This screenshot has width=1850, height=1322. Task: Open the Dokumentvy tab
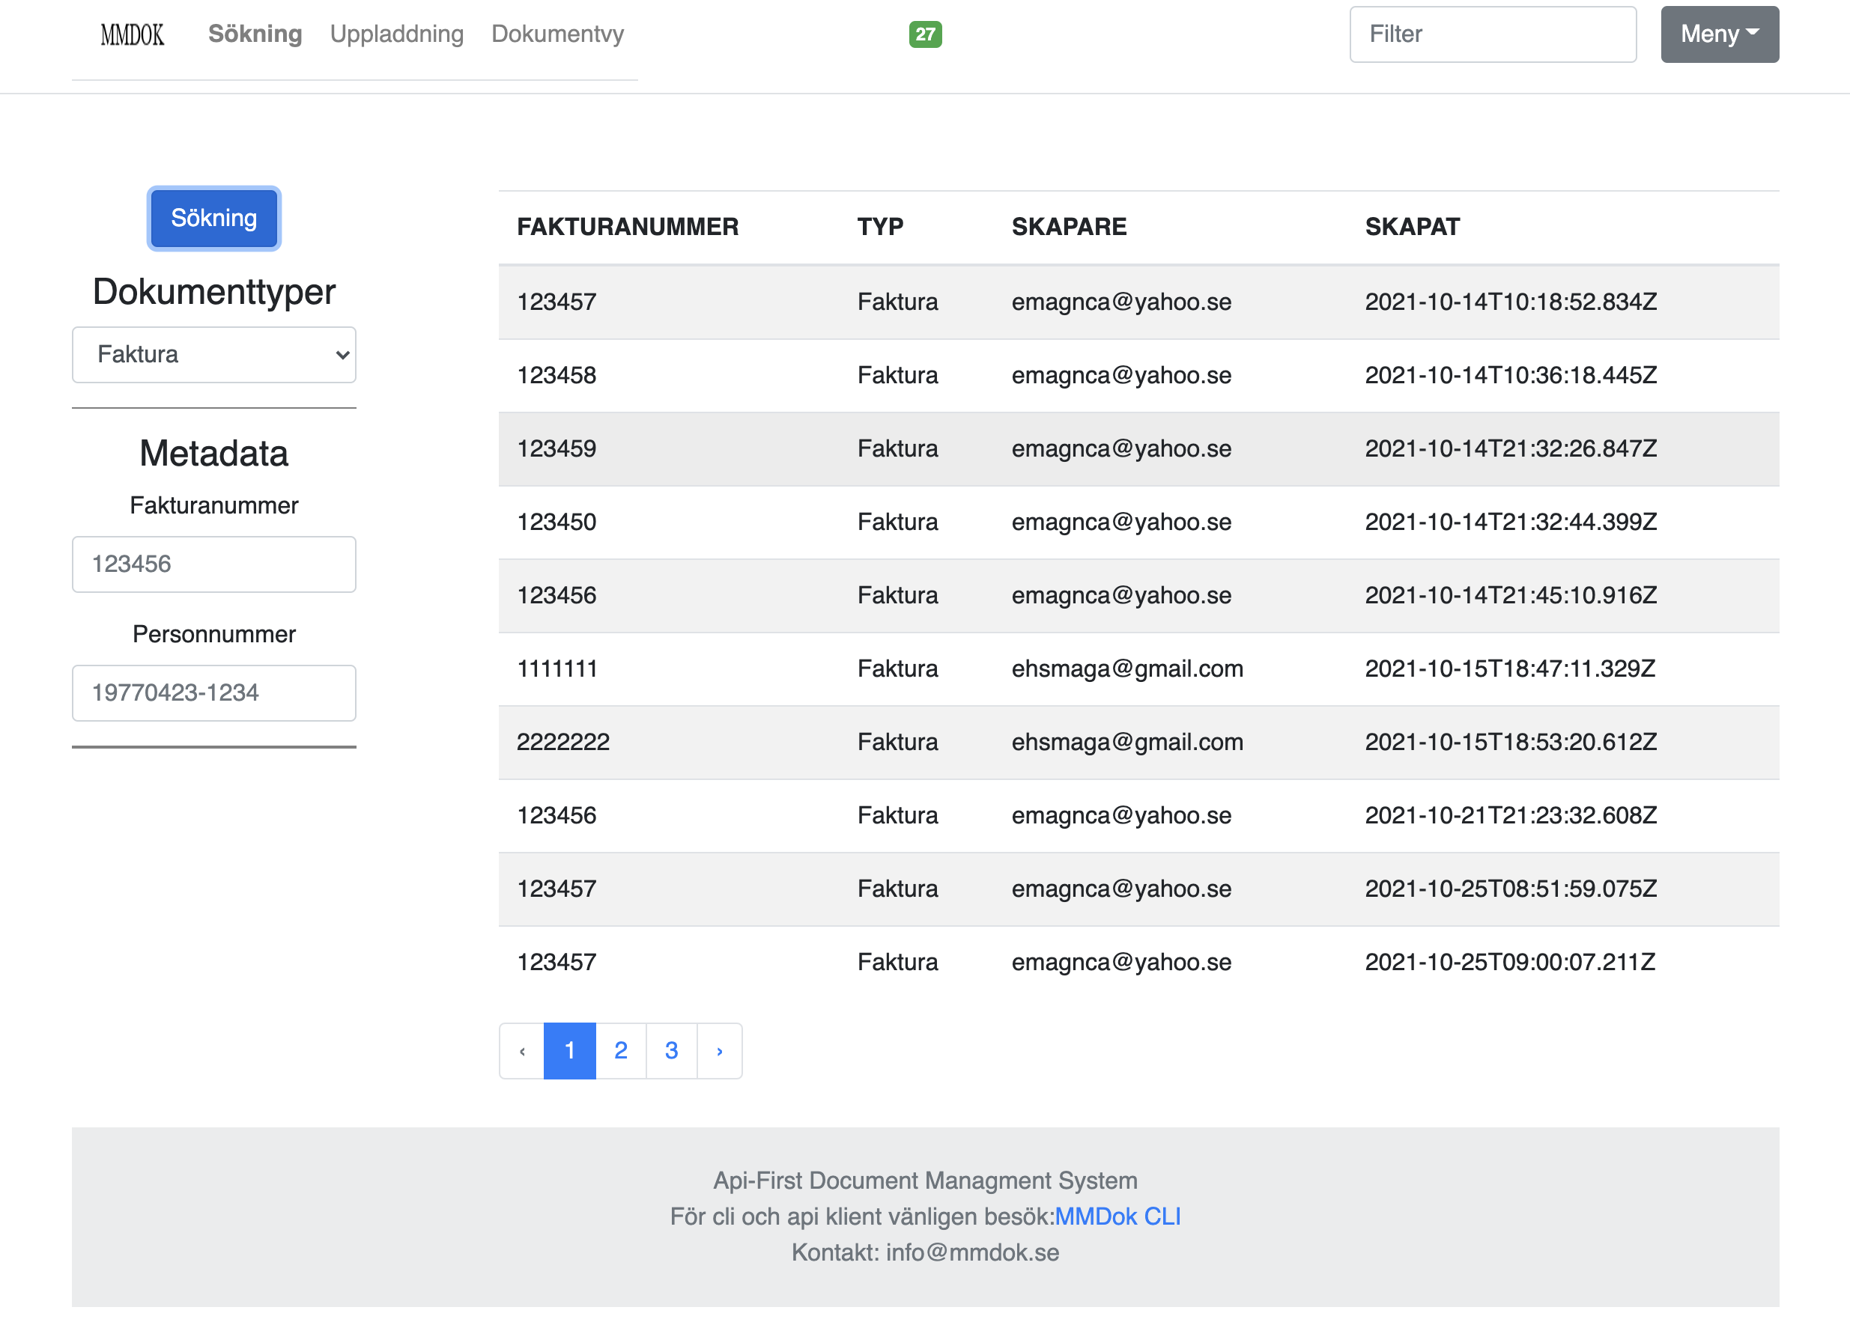click(x=558, y=34)
